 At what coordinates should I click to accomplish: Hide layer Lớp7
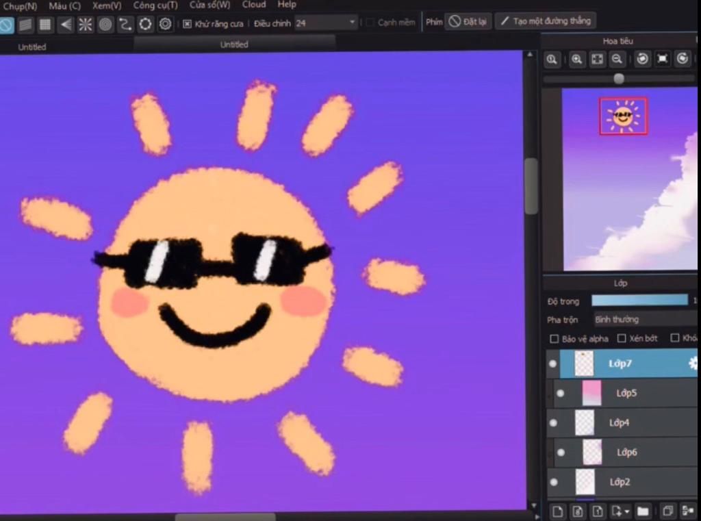coord(552,364)
